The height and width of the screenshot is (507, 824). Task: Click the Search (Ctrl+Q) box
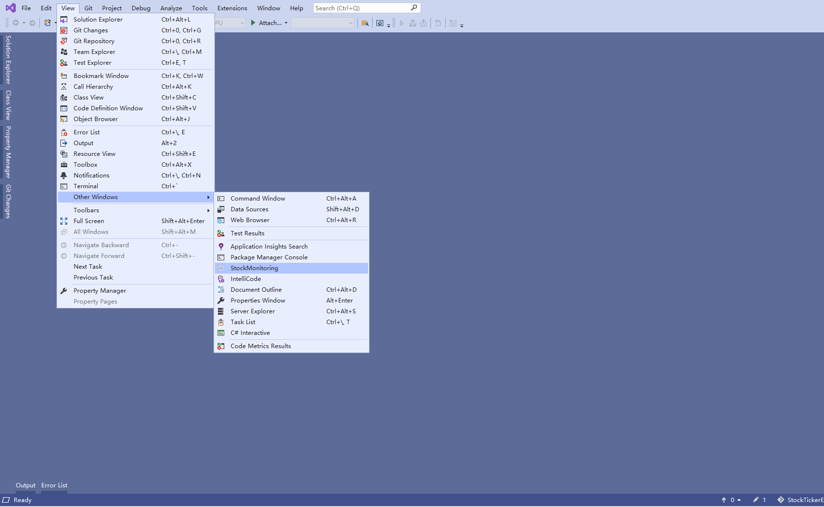tap(362, 8)
